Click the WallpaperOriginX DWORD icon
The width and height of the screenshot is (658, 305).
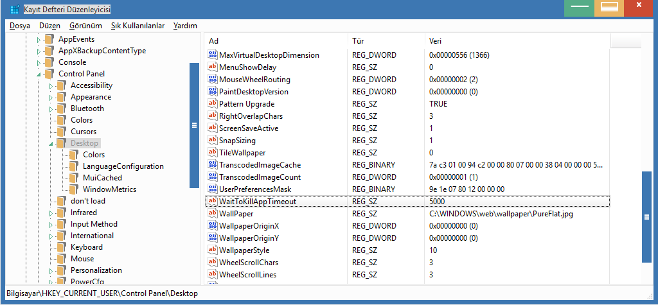pyautogui.click(x=213, y=226)
